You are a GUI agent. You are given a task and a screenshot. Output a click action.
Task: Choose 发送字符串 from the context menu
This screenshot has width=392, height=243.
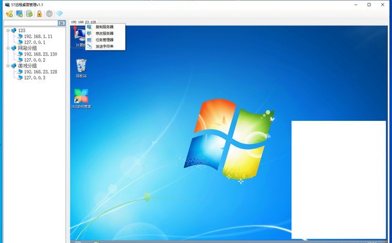(105, 46)
